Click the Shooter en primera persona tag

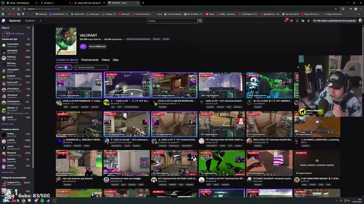coord(138,39)
